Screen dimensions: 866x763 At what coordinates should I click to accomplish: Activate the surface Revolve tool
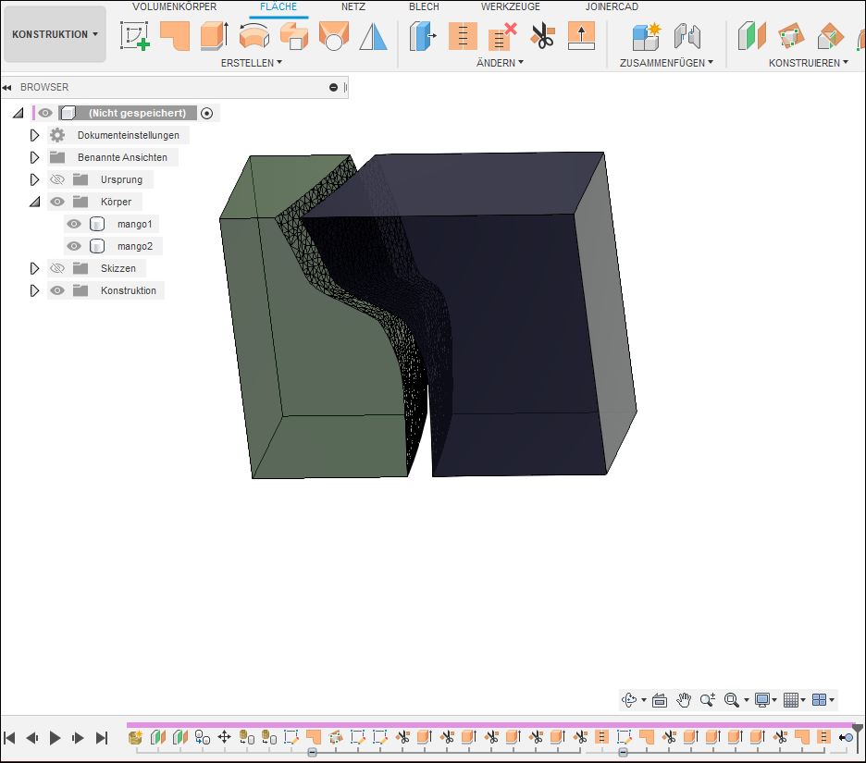[x=254, y=36]
